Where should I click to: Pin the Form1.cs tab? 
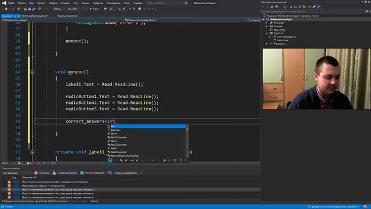[15, 16]
